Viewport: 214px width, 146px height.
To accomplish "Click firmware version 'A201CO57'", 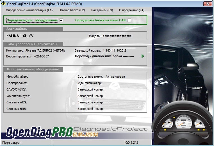I will (41, 56).
